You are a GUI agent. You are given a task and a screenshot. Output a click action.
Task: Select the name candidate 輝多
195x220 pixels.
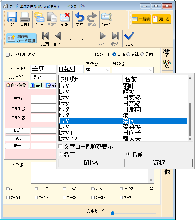point(122,92)
